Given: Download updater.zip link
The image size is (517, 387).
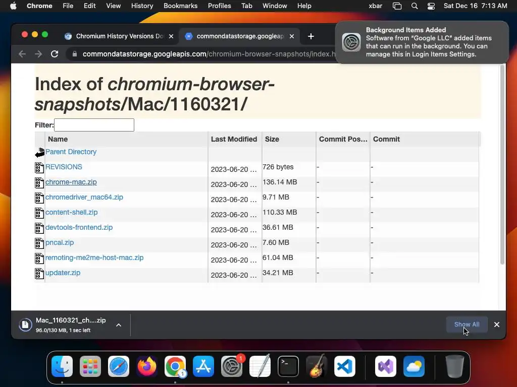Looking at the screenshot, I should click(63, 273).
